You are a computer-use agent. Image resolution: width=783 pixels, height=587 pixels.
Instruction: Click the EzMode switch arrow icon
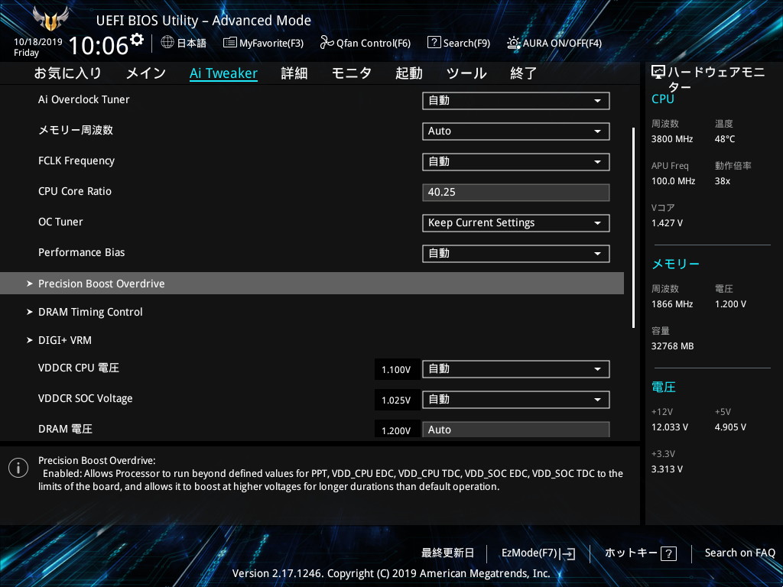pos(567,553)
